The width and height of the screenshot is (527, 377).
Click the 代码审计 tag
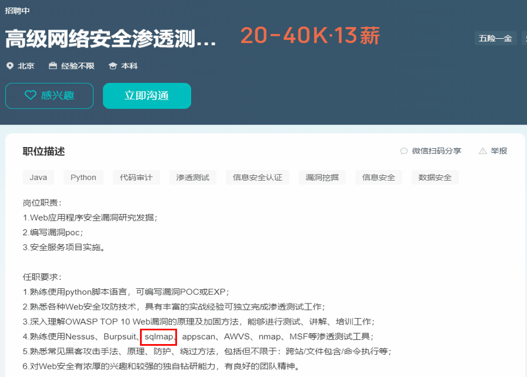[x=136, y=178]
